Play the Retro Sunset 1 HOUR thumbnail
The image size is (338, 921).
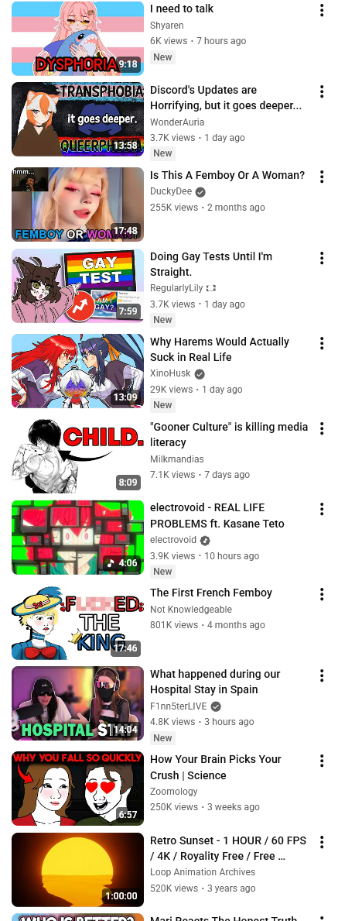click(x=77, y=870)
